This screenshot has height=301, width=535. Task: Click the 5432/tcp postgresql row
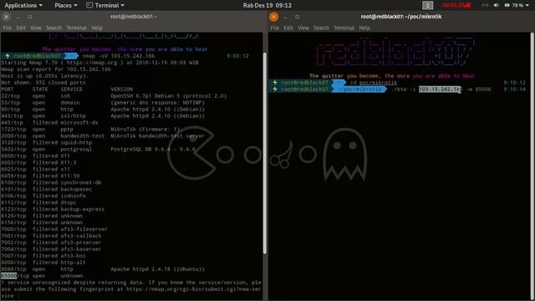(x=99, y=149)
